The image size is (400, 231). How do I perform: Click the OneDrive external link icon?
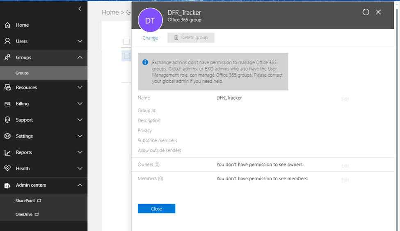coord(37,214)
